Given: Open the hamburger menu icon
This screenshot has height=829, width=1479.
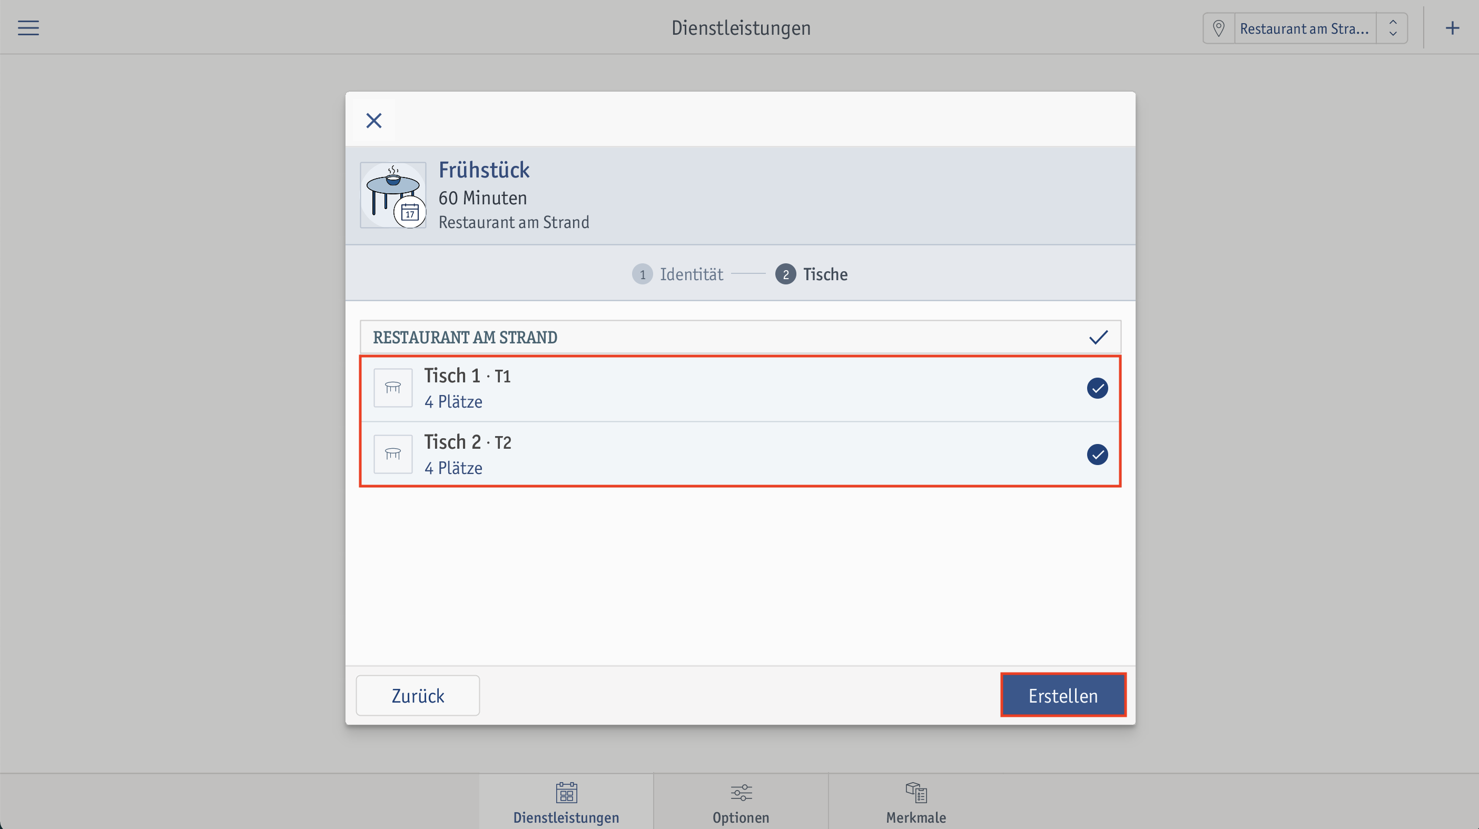Looking at the screenshot, I should (x=28, y=28).
